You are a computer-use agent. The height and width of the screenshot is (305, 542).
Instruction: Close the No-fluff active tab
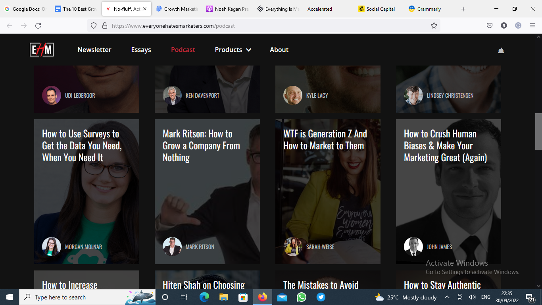144,9
